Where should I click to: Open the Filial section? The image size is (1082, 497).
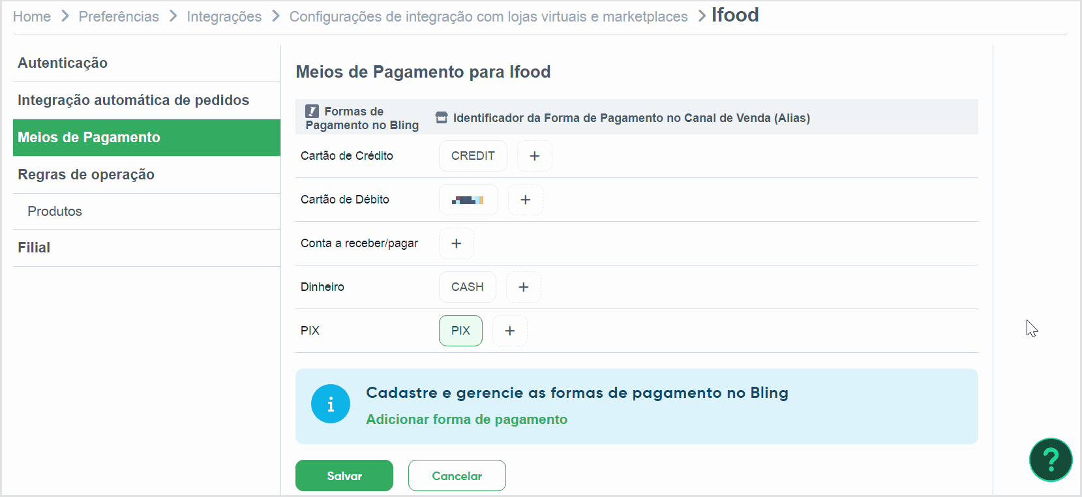[34, 248]
